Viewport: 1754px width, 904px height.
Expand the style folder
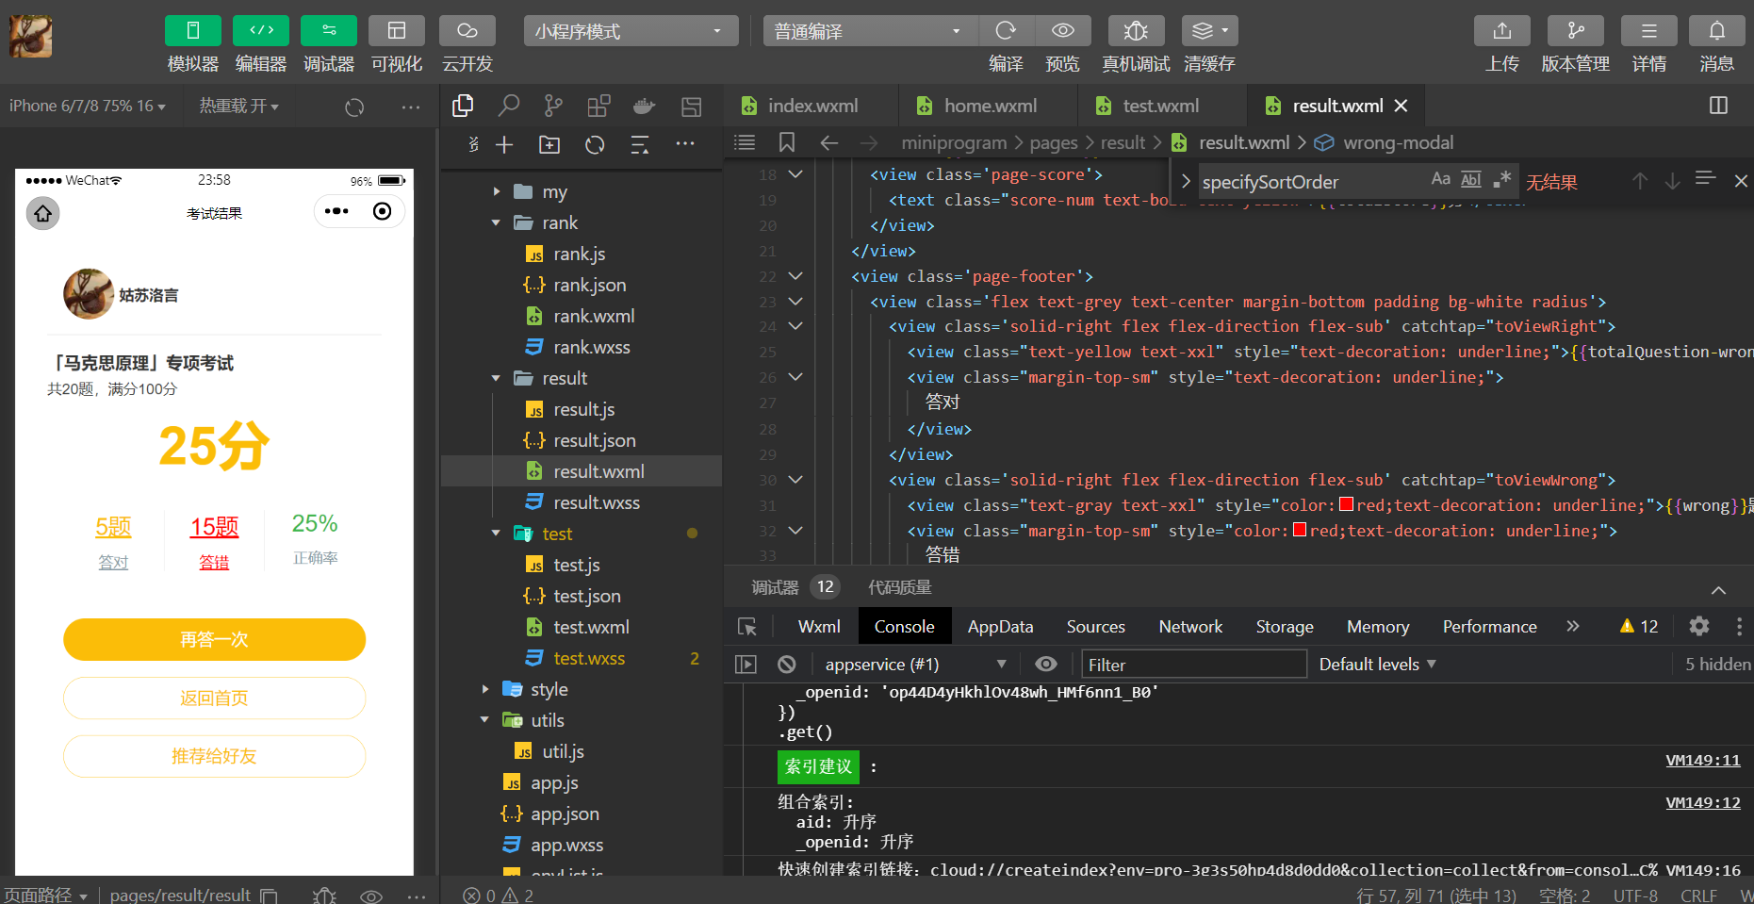pos(549,689)
